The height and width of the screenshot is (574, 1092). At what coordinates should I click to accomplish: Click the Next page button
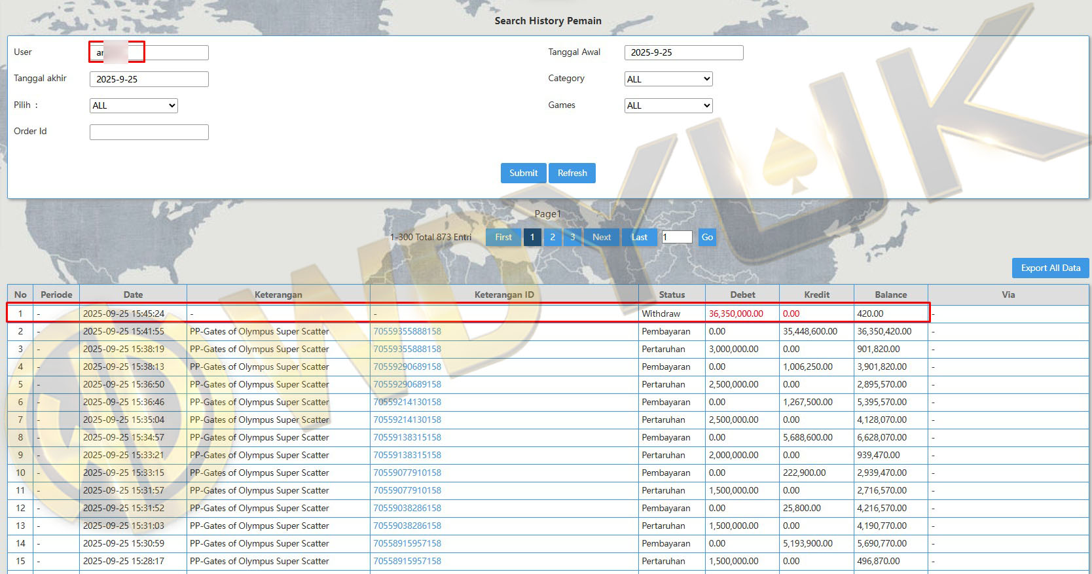point(601,237)
